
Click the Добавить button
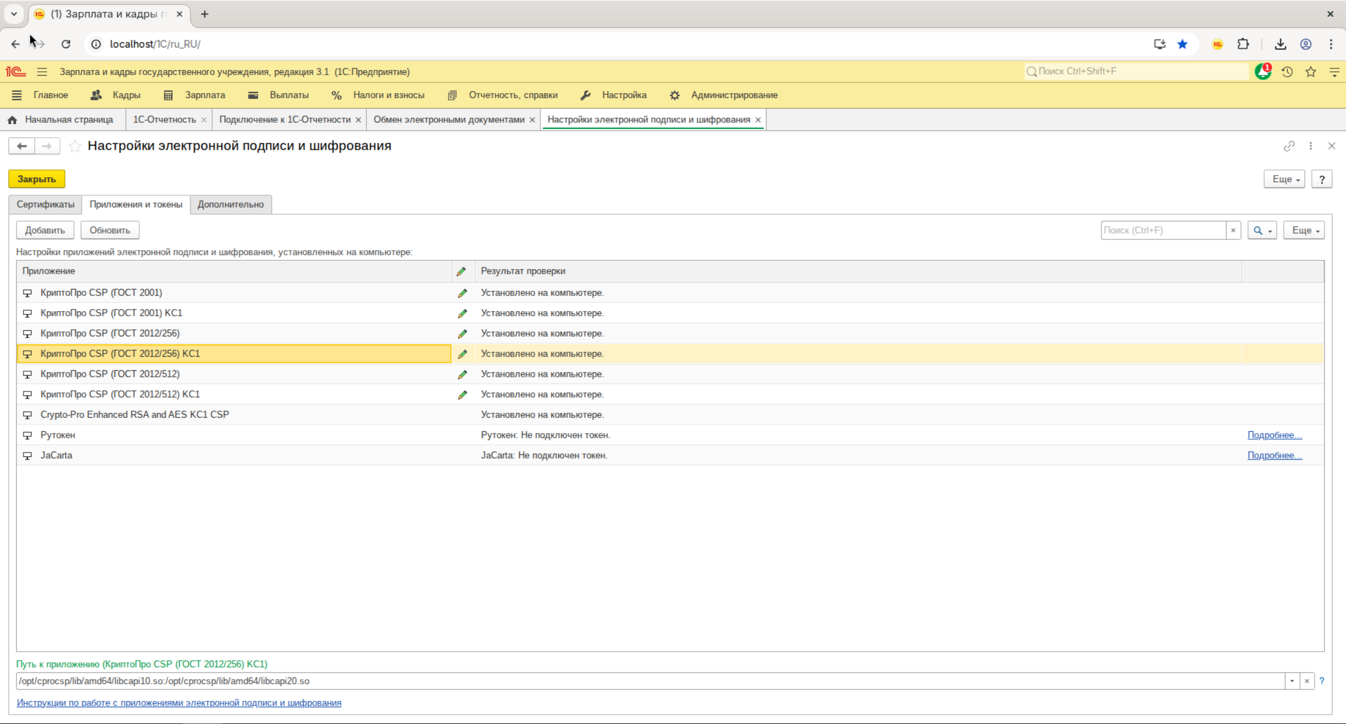(x=45, y=230)
